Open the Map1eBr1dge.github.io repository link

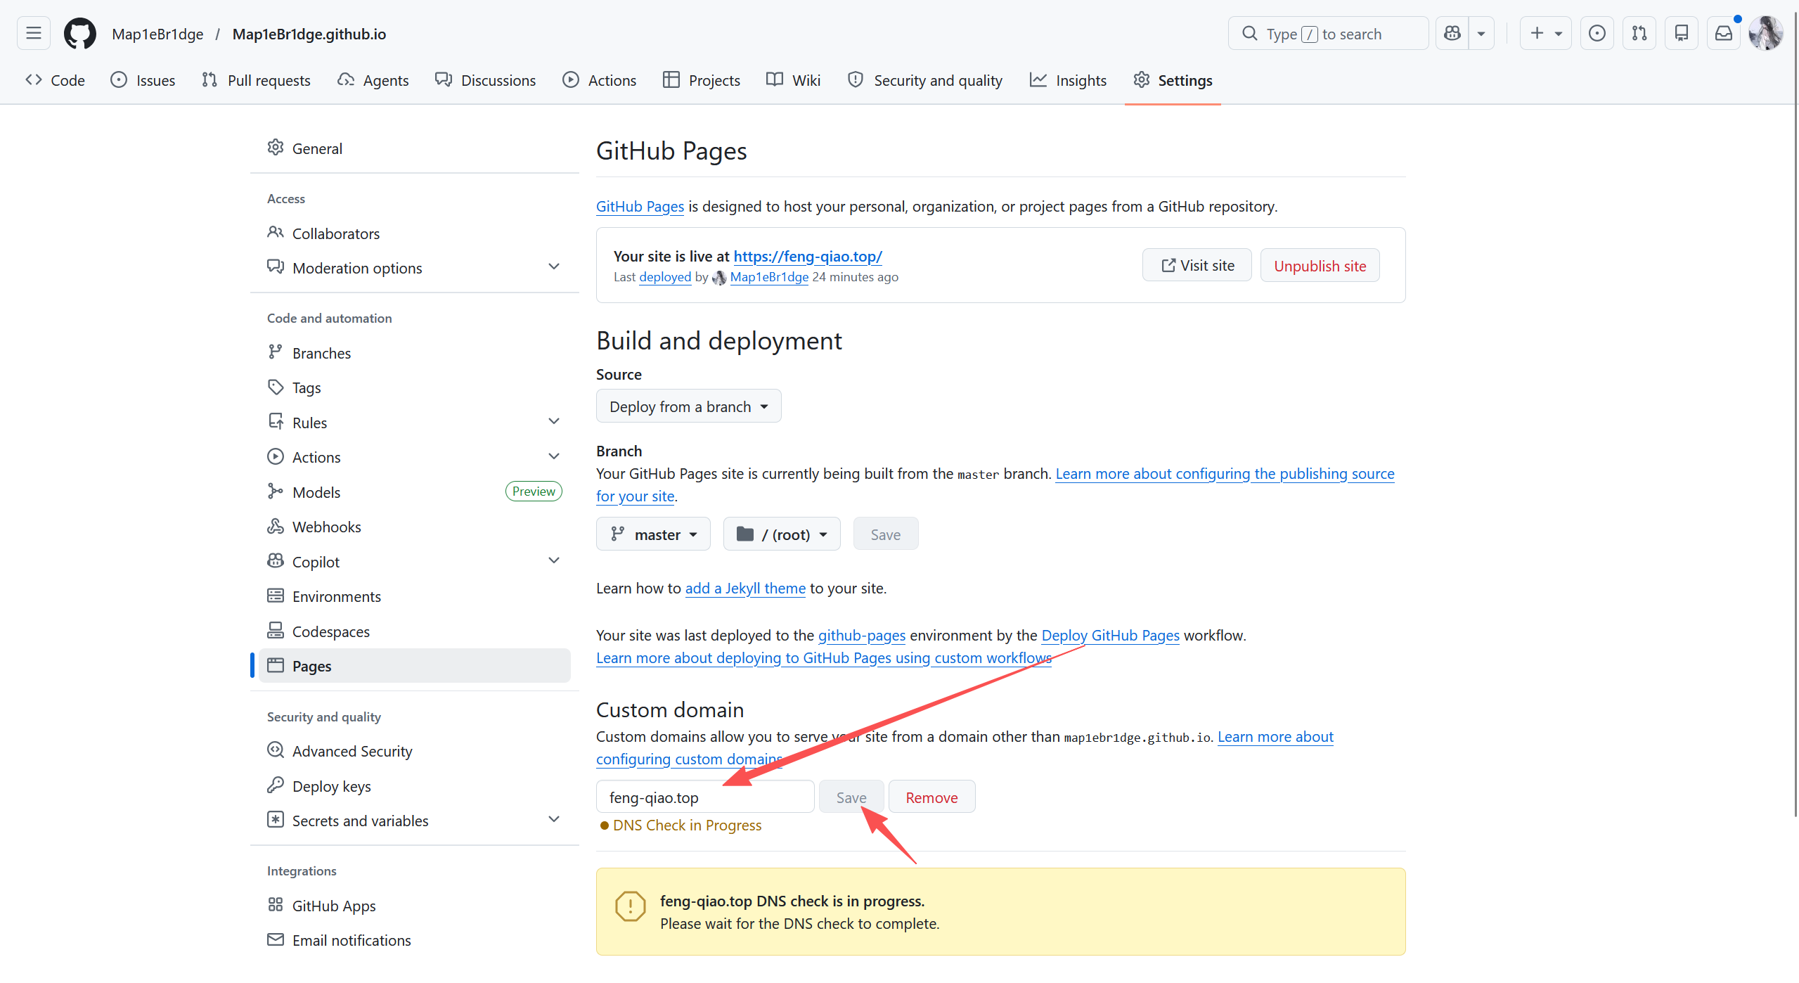point(309,34)
